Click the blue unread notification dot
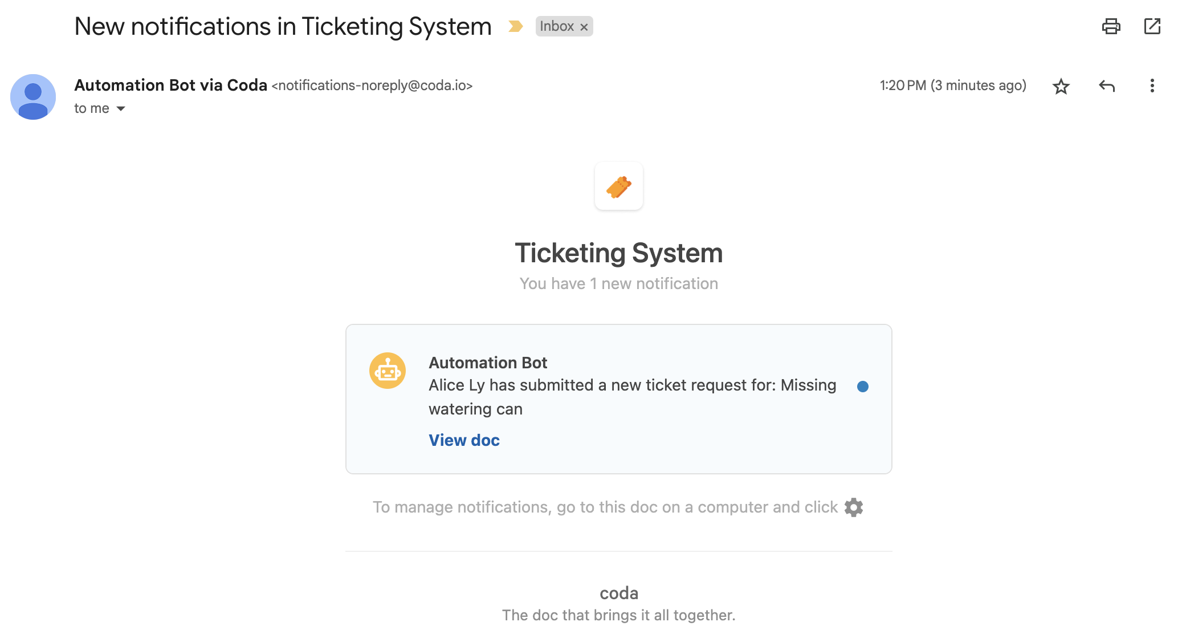Image resolution: width=1182 pixels, height=634 pixels. coord(862,387)
